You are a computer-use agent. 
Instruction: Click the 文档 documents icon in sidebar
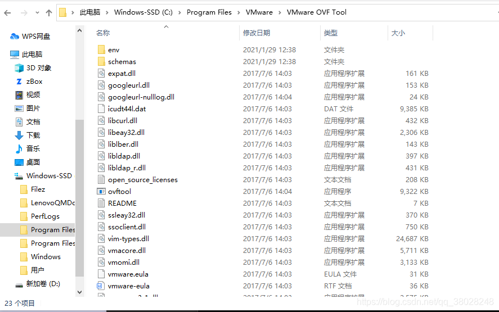19,122
